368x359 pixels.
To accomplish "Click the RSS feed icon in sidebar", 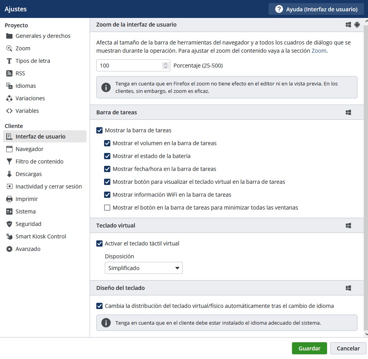I will point(9,73).
